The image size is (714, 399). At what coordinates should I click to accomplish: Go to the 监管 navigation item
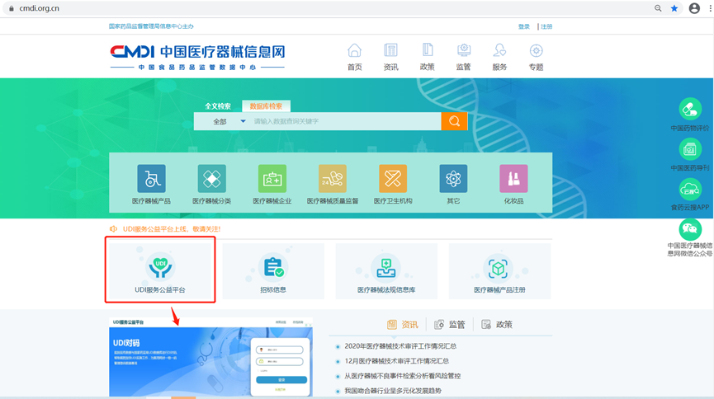(x=463, y=56)
